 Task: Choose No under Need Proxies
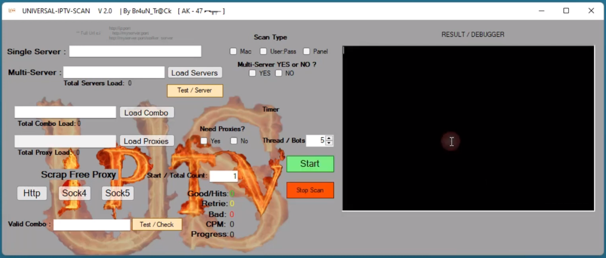[x=234, y=141]
